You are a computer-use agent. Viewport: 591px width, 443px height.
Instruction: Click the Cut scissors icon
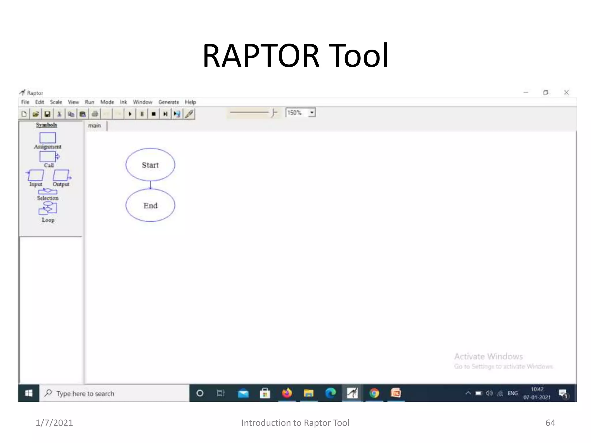click(59, 114)
